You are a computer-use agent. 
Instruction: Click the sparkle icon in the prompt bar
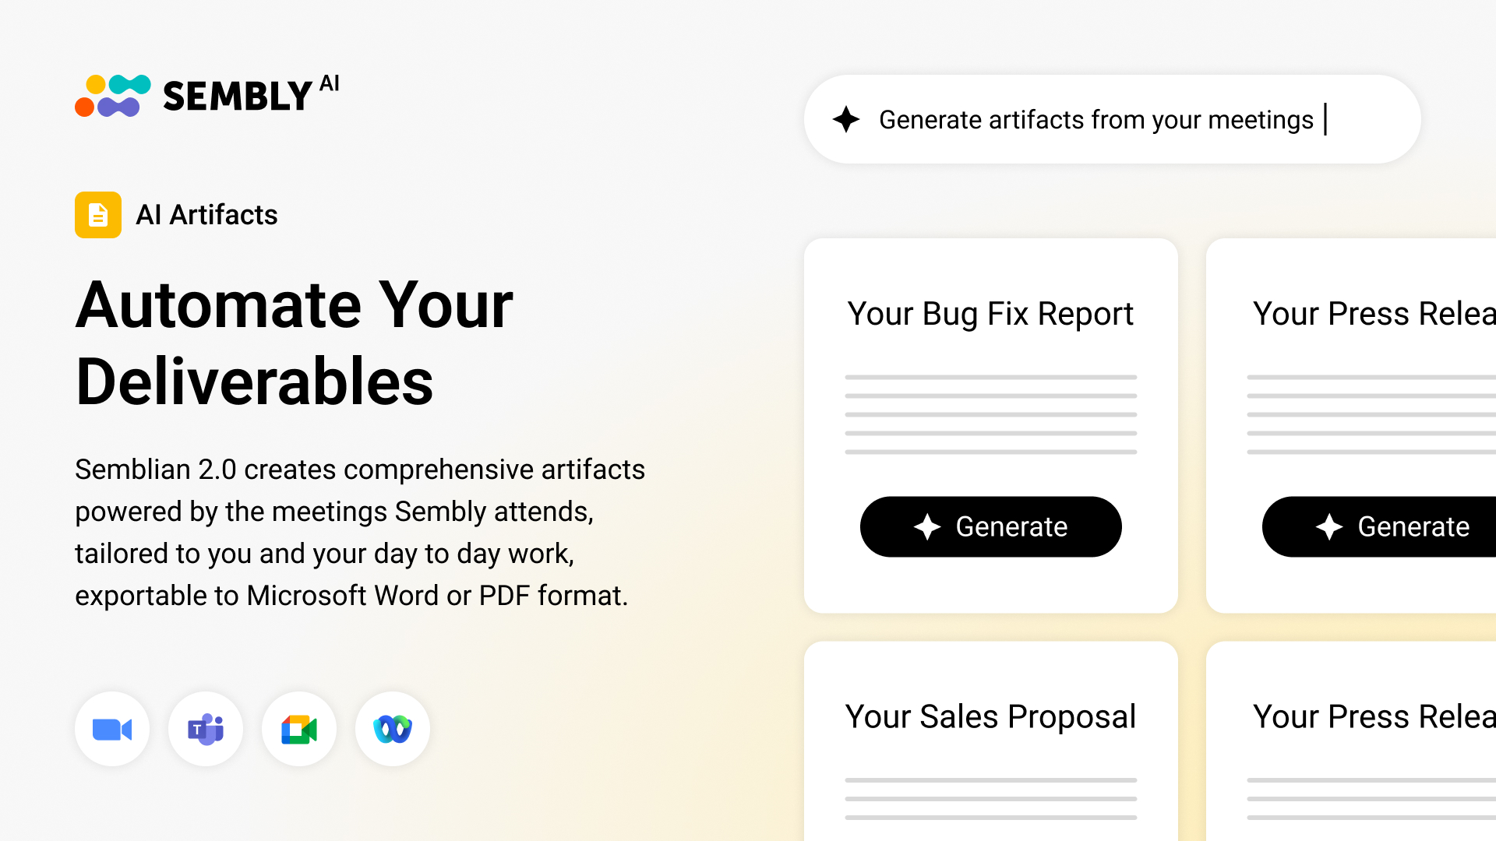pos(846,120)
